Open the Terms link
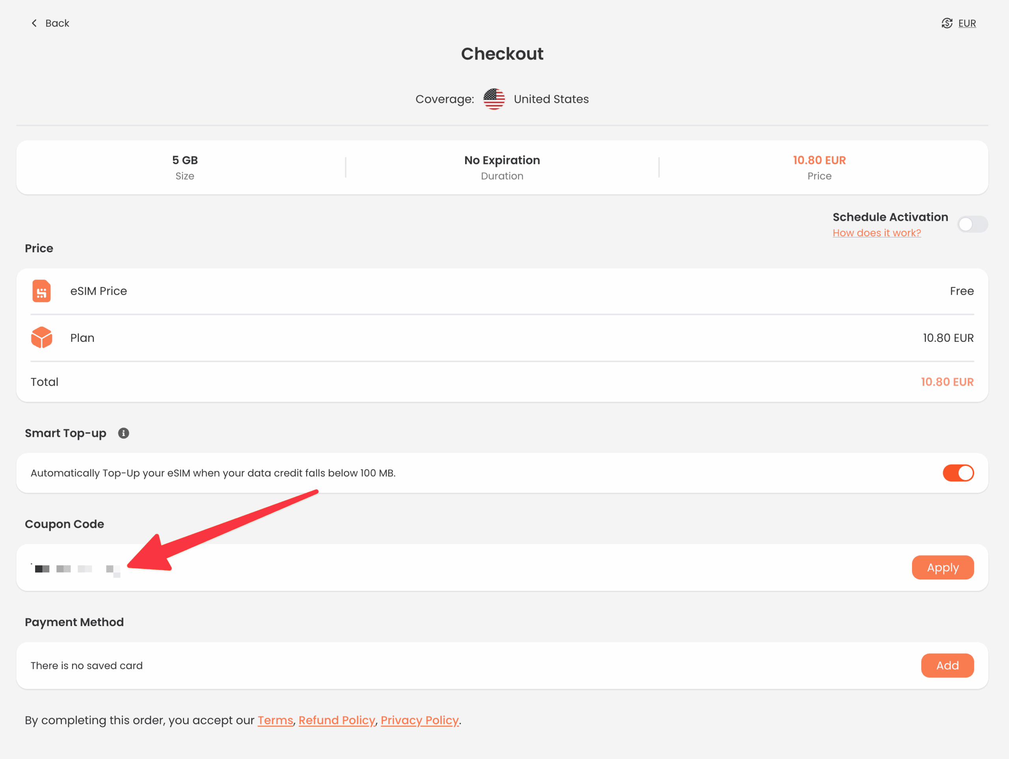The width and height of the screenshot is (1009, 759). coord(275,720)
